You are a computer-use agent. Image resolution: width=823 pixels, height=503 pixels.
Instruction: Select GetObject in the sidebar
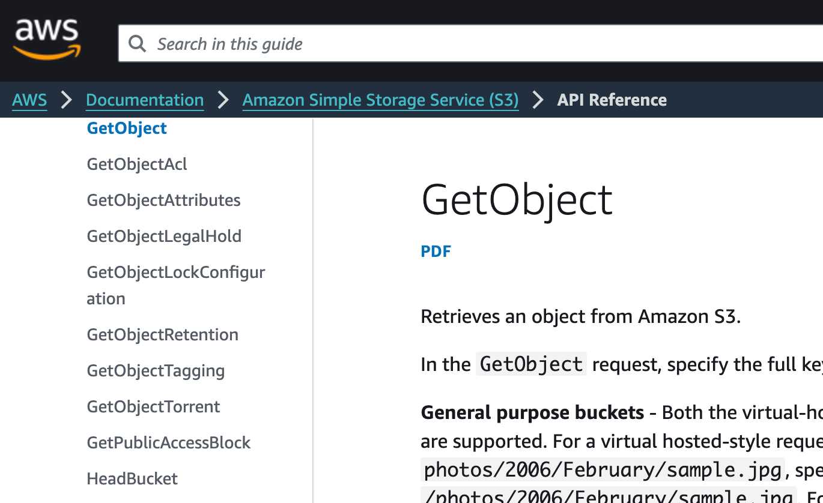click(127, 128)
